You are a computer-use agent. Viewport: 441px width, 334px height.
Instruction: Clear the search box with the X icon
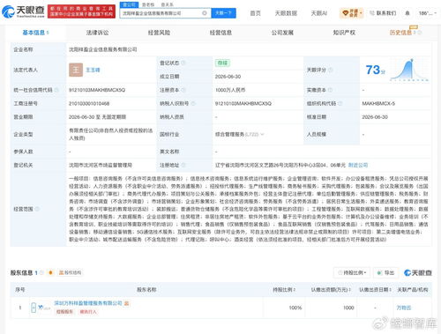(205, 13)
